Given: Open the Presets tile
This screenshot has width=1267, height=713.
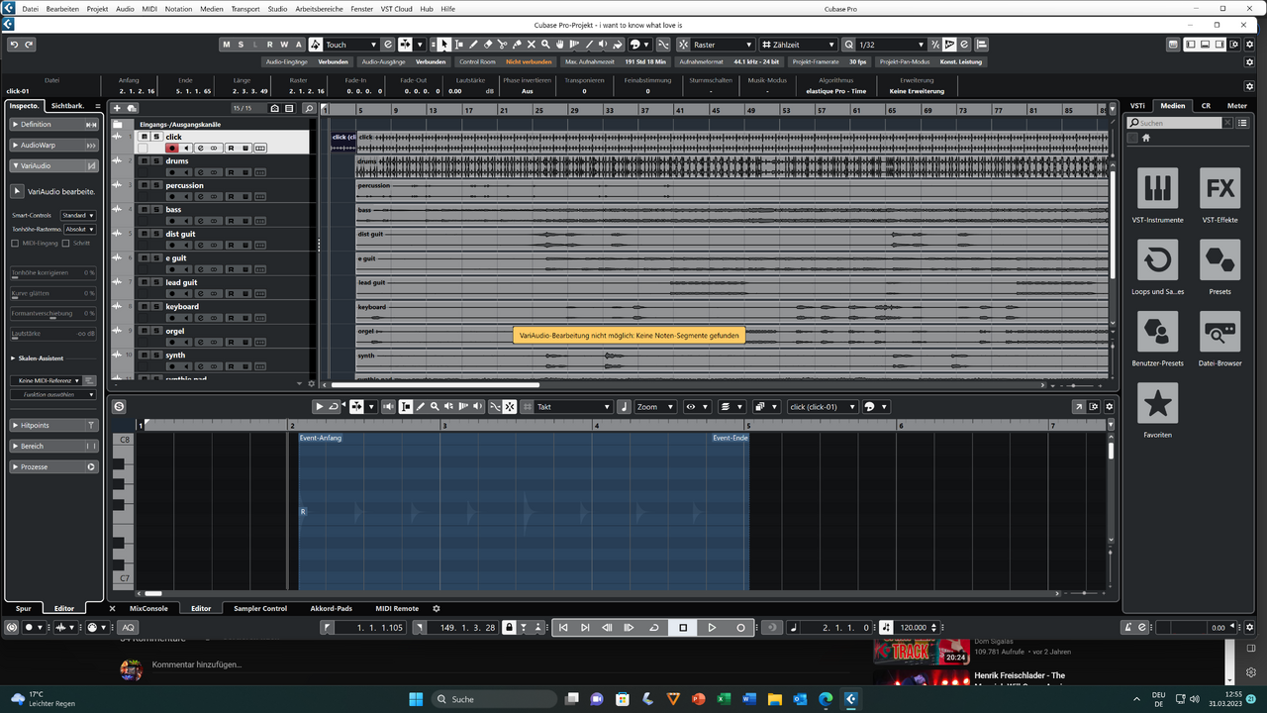Looking at the screenshot, I should [x=1219, y=260].
